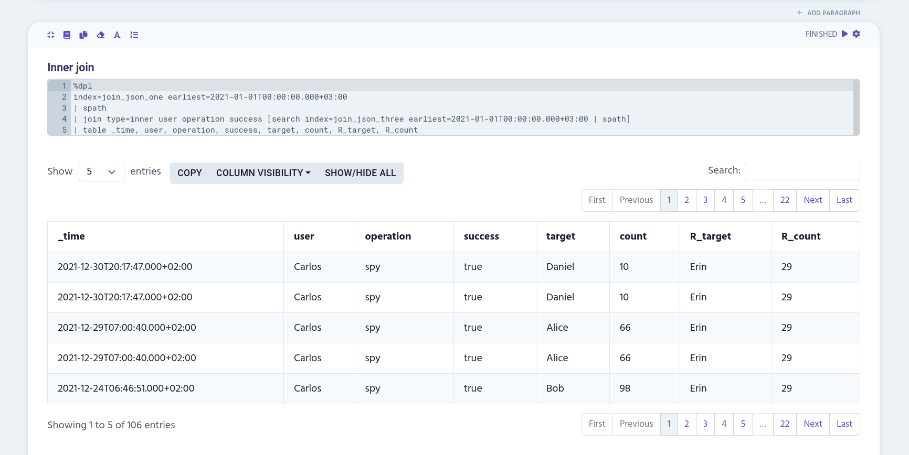The width and height of the screenshot is (909, 455).
Task: Click the copy paragraph icon
Action: tap(83, 35)
